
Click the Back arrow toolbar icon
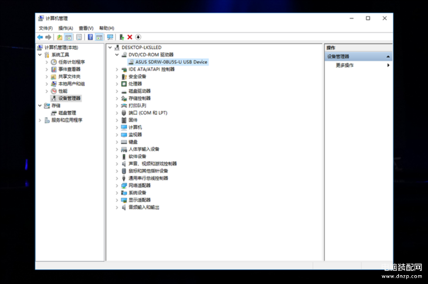point(40,37)
